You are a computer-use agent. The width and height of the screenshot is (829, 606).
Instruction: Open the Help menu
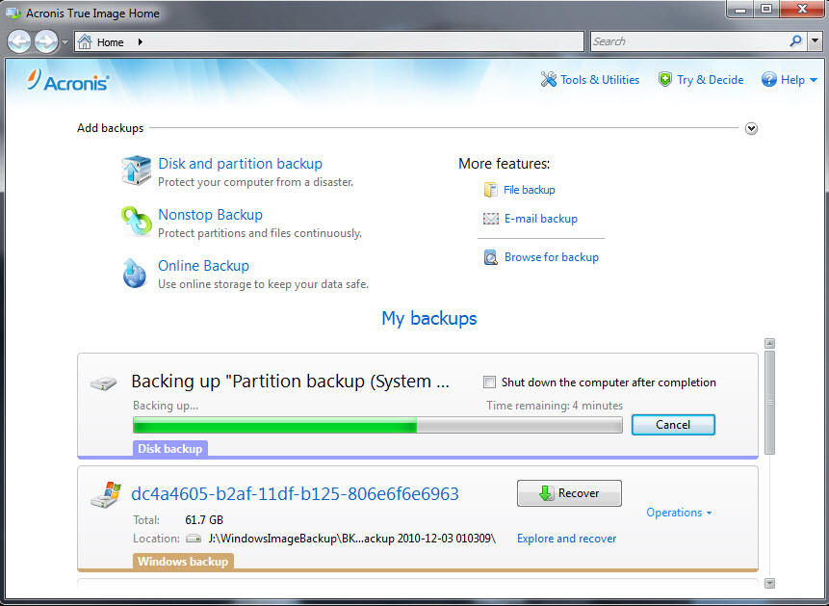pos(792,80)
